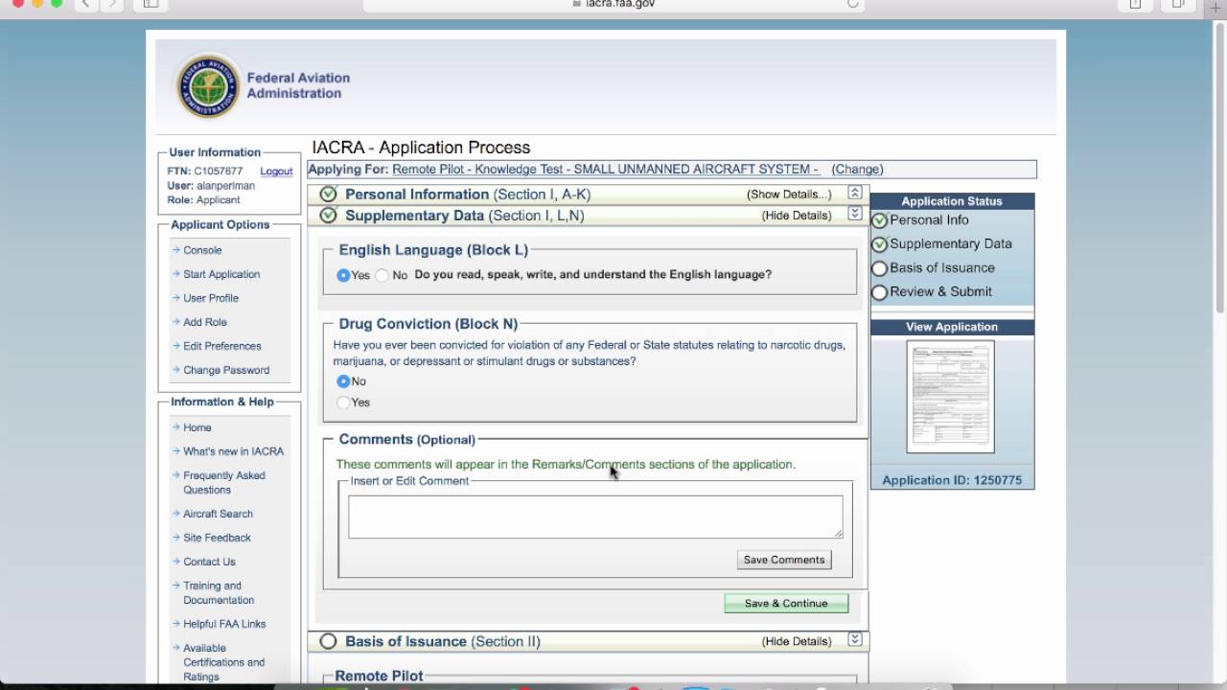Collapse Basis of Issuance with double-chevron
The image size is (1227, 690).
click(855, 639)
